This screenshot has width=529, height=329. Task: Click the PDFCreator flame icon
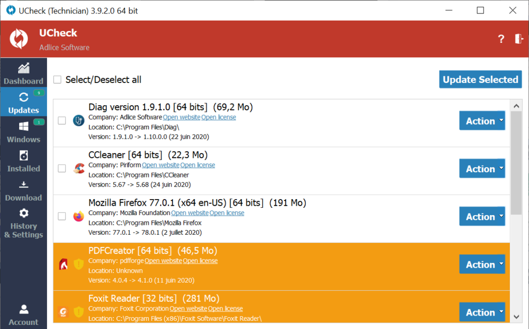63,265
